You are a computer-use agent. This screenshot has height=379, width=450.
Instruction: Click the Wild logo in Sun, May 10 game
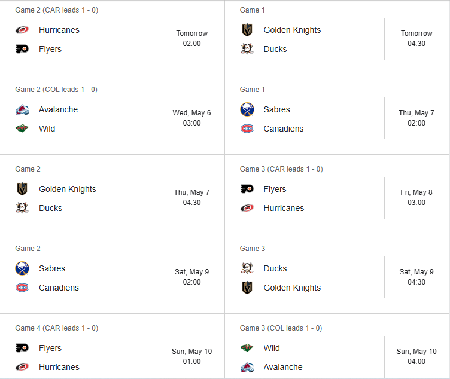click(x=247, y=348)
